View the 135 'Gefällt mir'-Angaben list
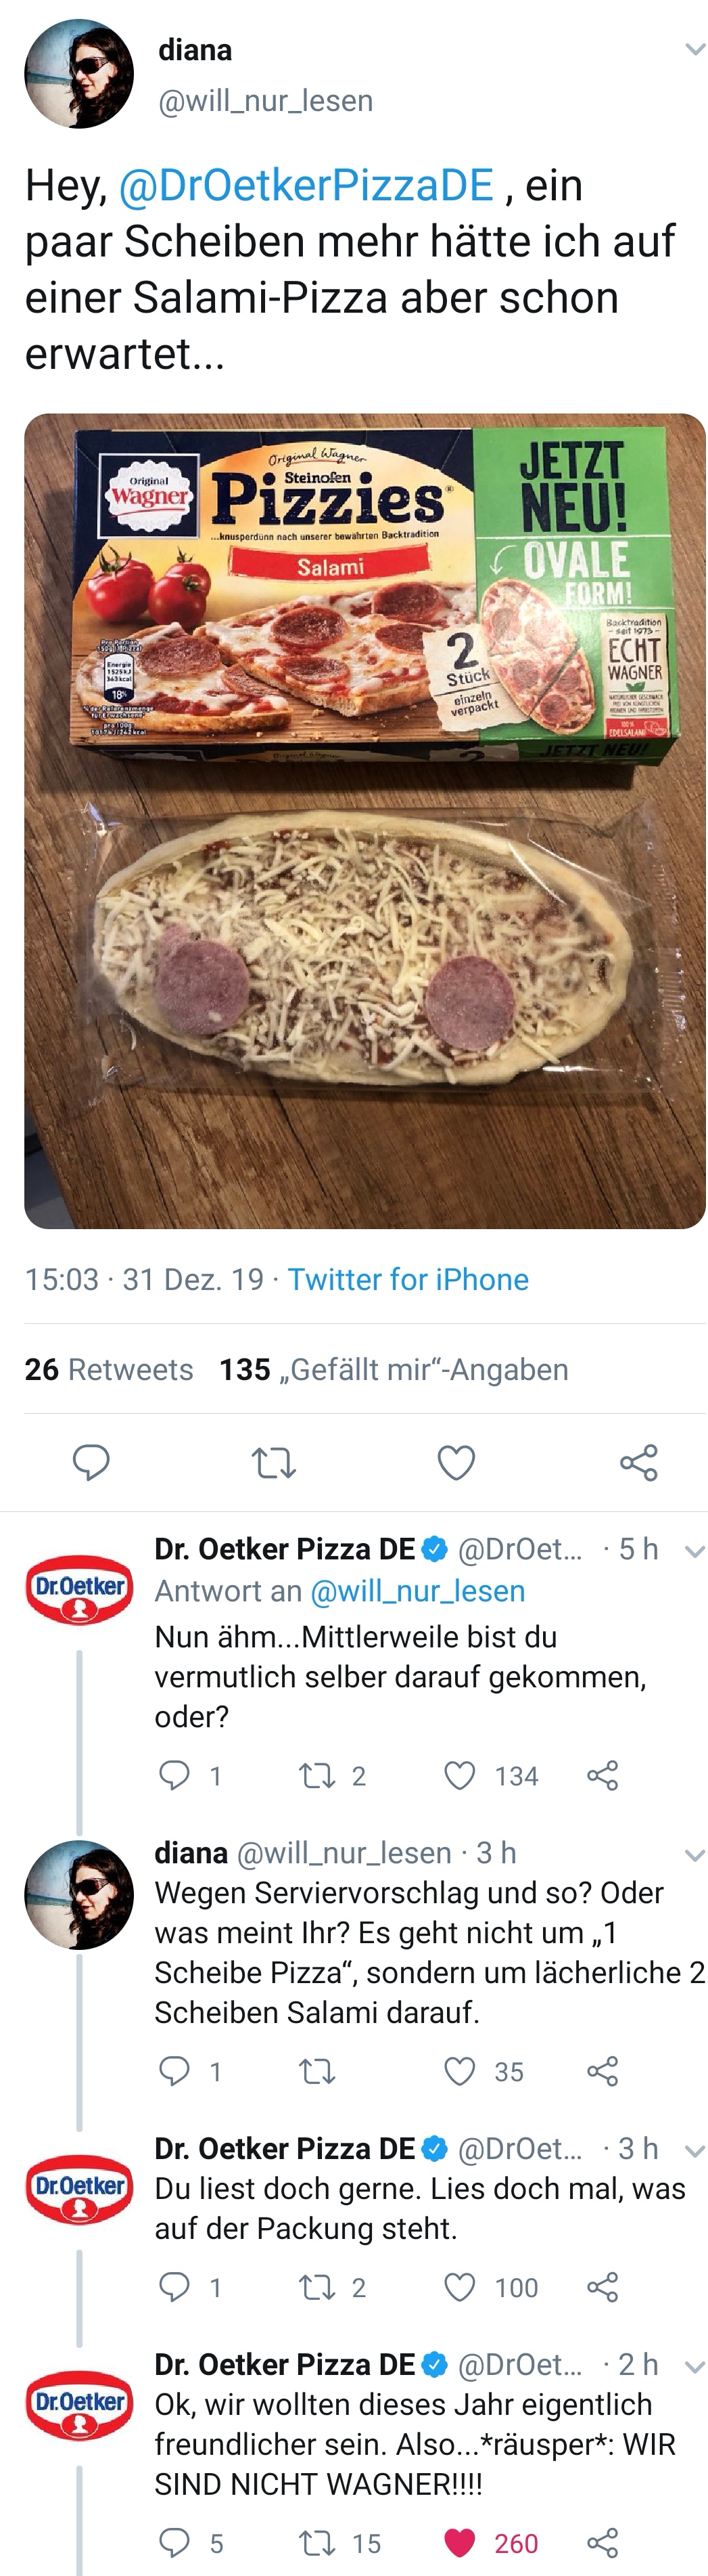The image size is (708, 2576). pyautogui.click(x=394, y=1369)
